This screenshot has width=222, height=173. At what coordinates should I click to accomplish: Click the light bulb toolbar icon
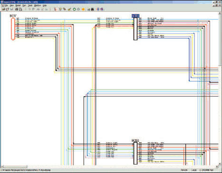60,9
